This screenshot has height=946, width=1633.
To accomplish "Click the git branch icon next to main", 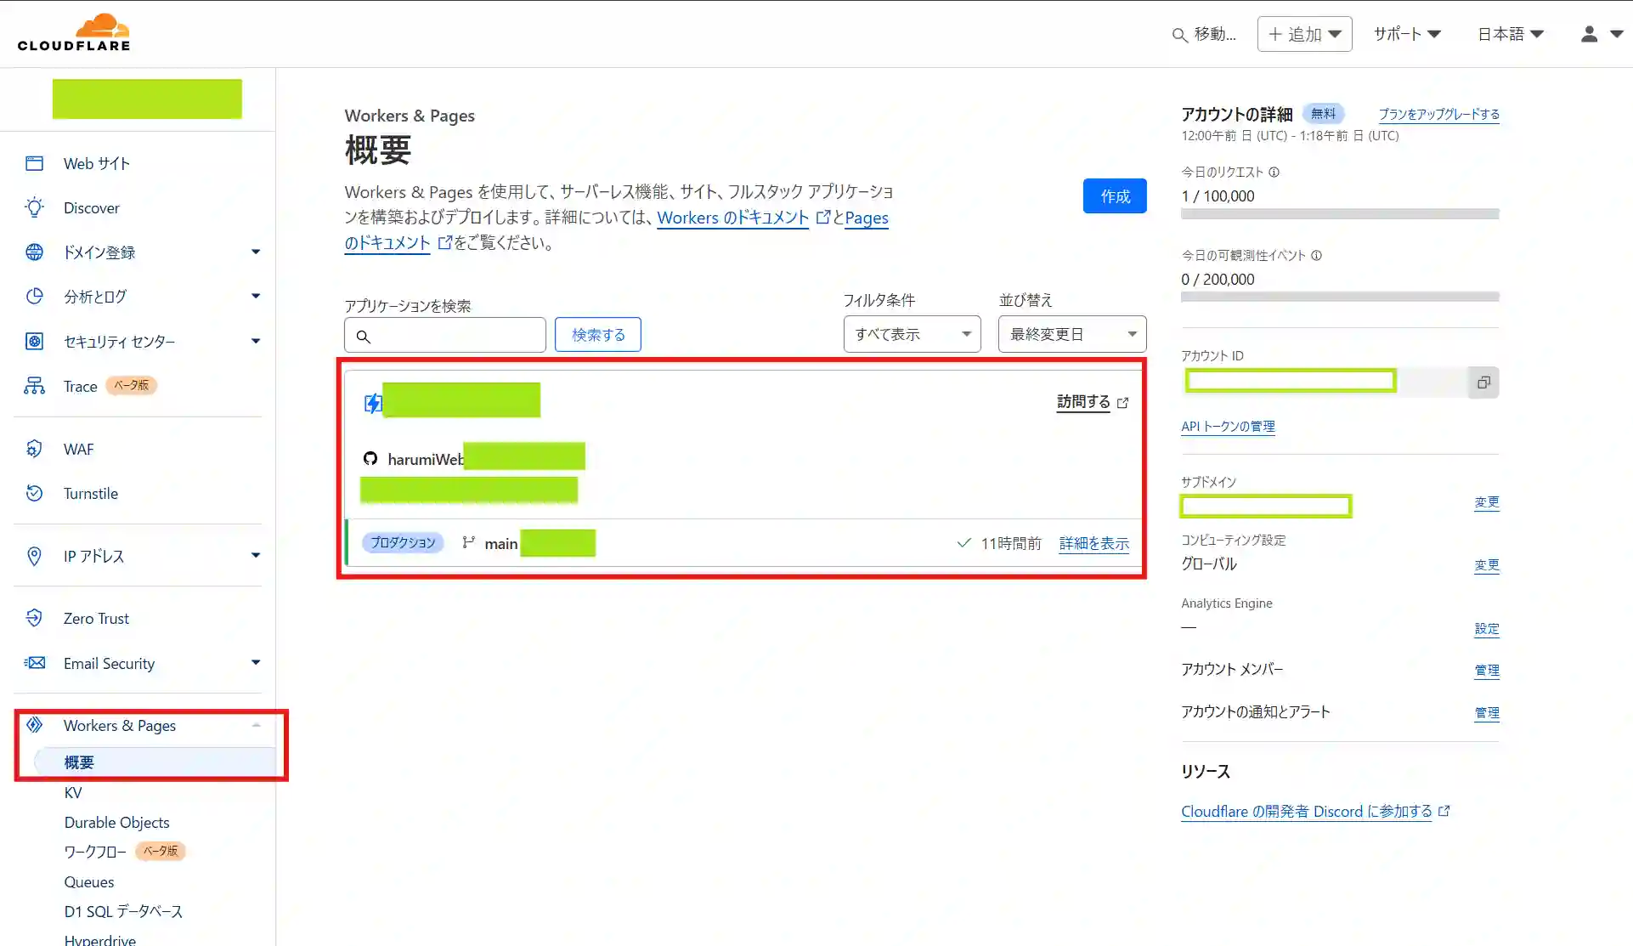I will point(468,542).
